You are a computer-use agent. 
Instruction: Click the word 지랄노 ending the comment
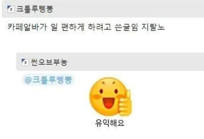coord(153,27)
